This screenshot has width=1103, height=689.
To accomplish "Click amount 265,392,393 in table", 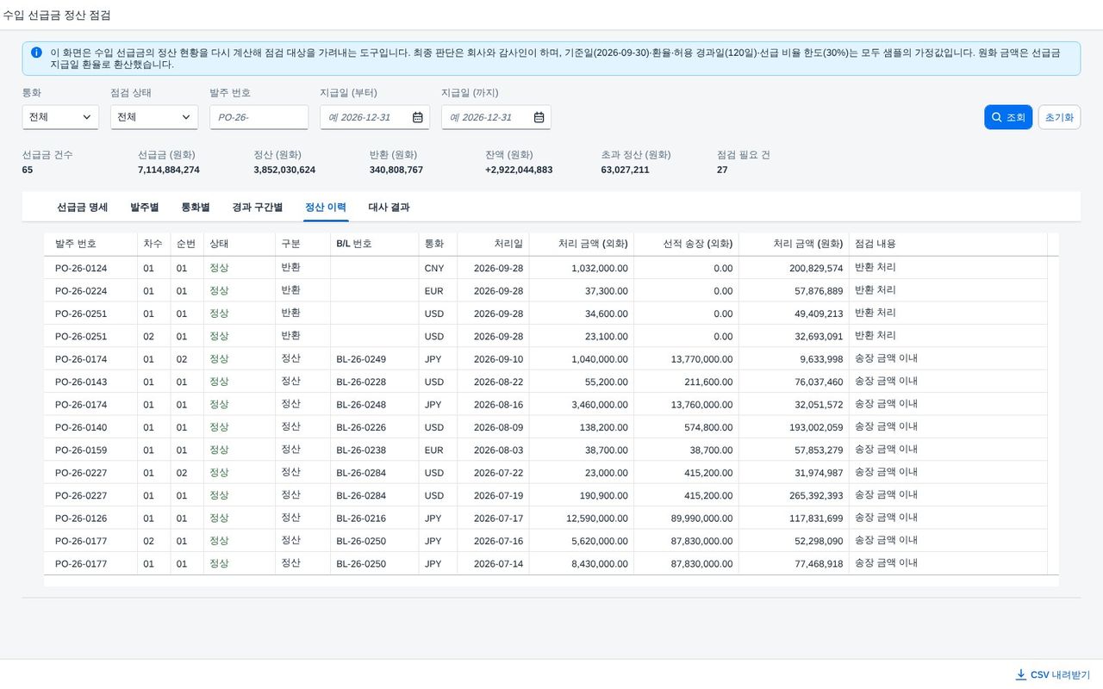I will point(816,496).
